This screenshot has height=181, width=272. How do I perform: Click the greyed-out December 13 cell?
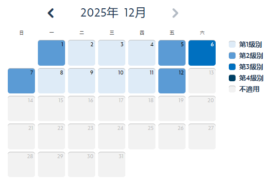coord(202,81)
